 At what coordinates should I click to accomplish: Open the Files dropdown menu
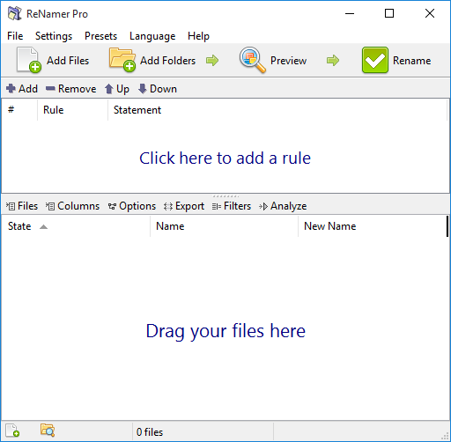(x=22, y=206)
